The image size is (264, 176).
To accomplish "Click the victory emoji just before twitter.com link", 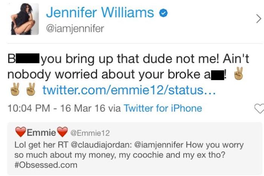I will (x=31, y=91).
